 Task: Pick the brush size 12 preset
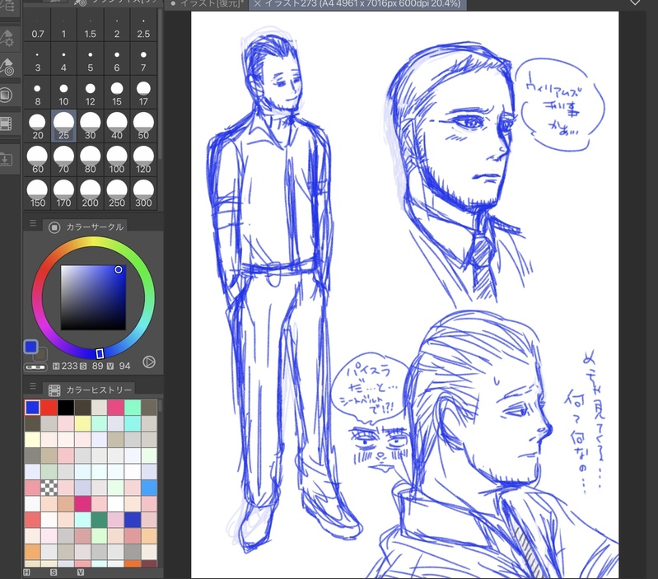pyautogui.click(x=91, y=93)
